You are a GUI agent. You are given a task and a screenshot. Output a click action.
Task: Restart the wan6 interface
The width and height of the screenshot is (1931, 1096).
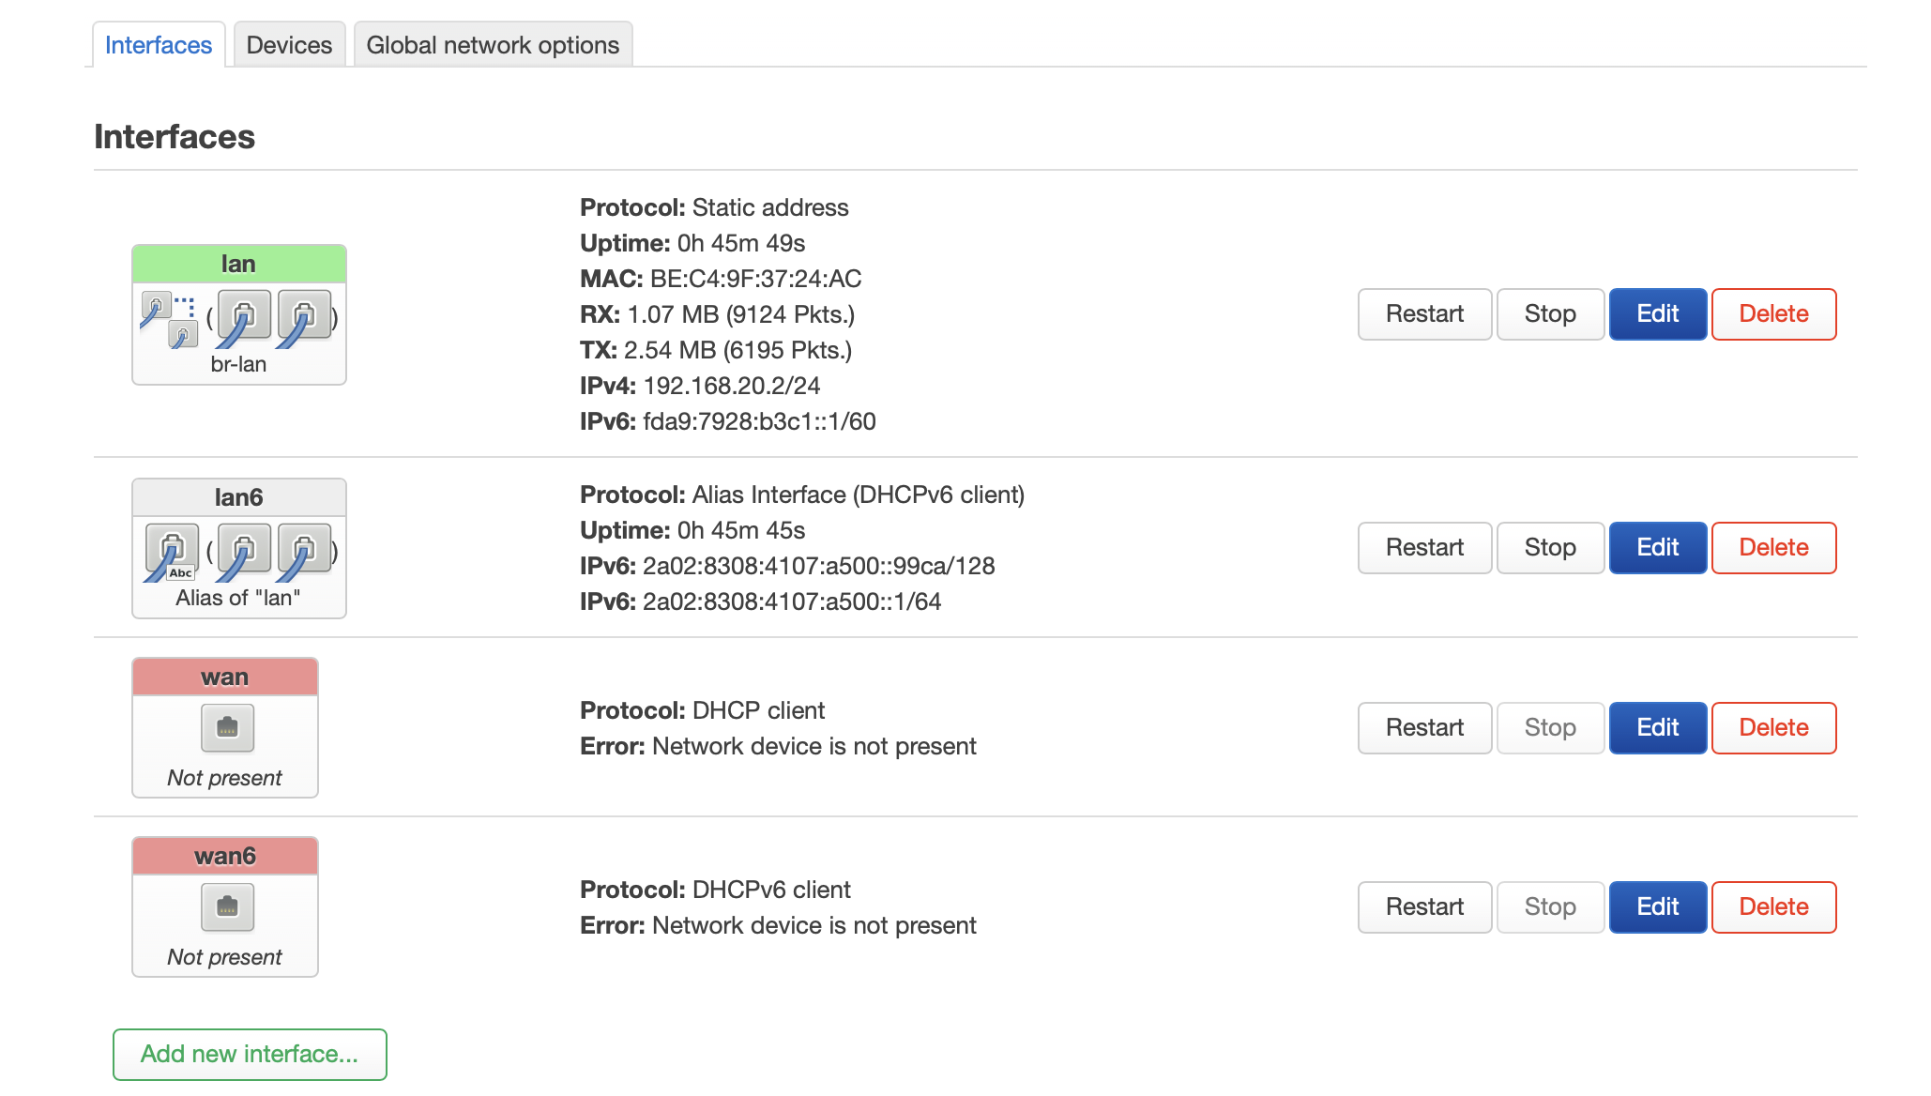click(1424, 907)
